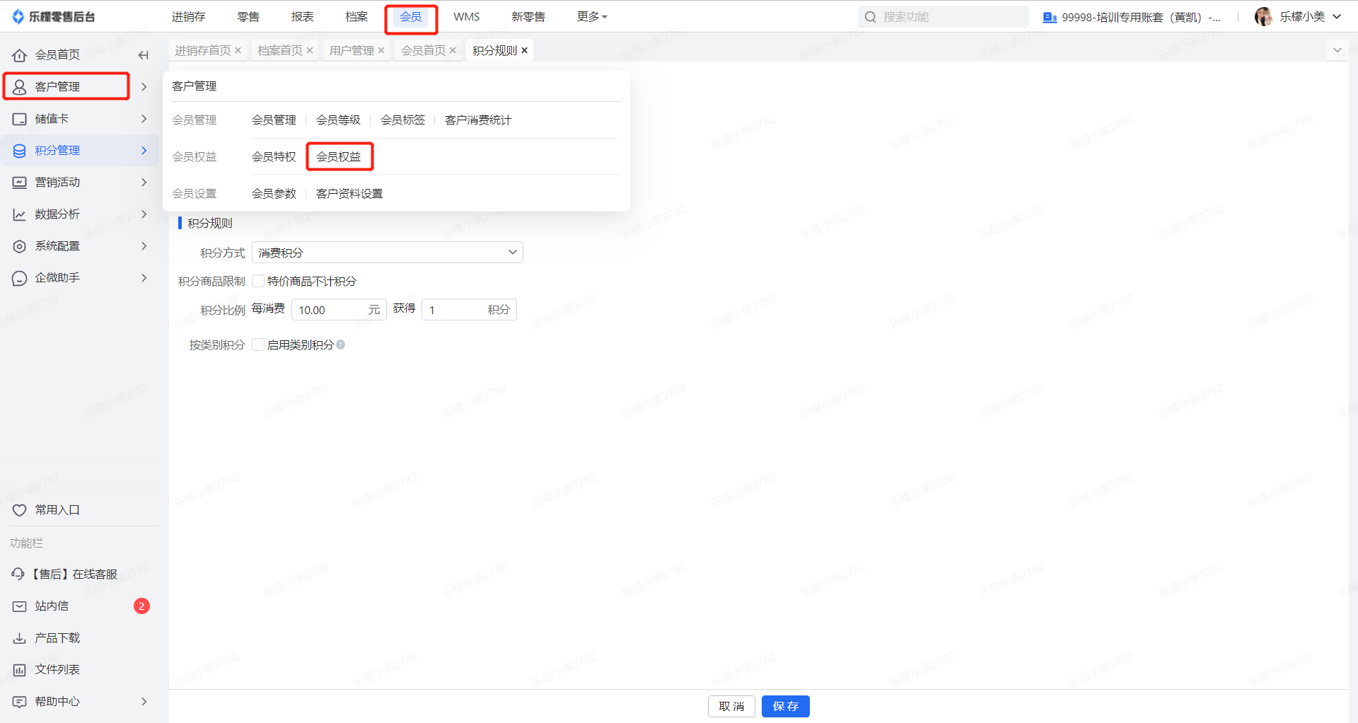Click the 储值卡 card icon
The height and width of the screenshot is (723, 1358).
[20, 119]
